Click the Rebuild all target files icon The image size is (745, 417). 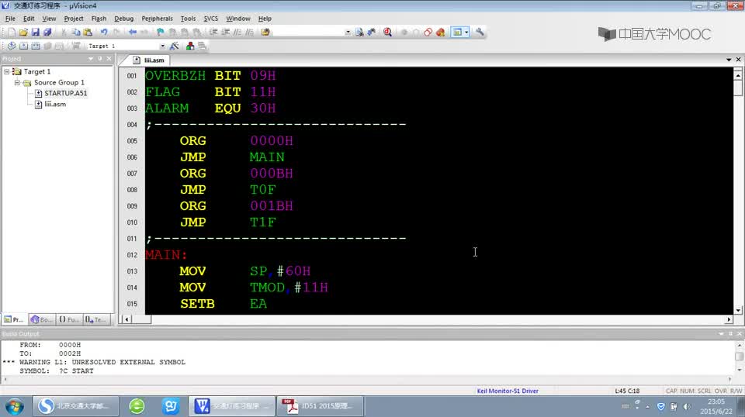(x=36, y=46)
